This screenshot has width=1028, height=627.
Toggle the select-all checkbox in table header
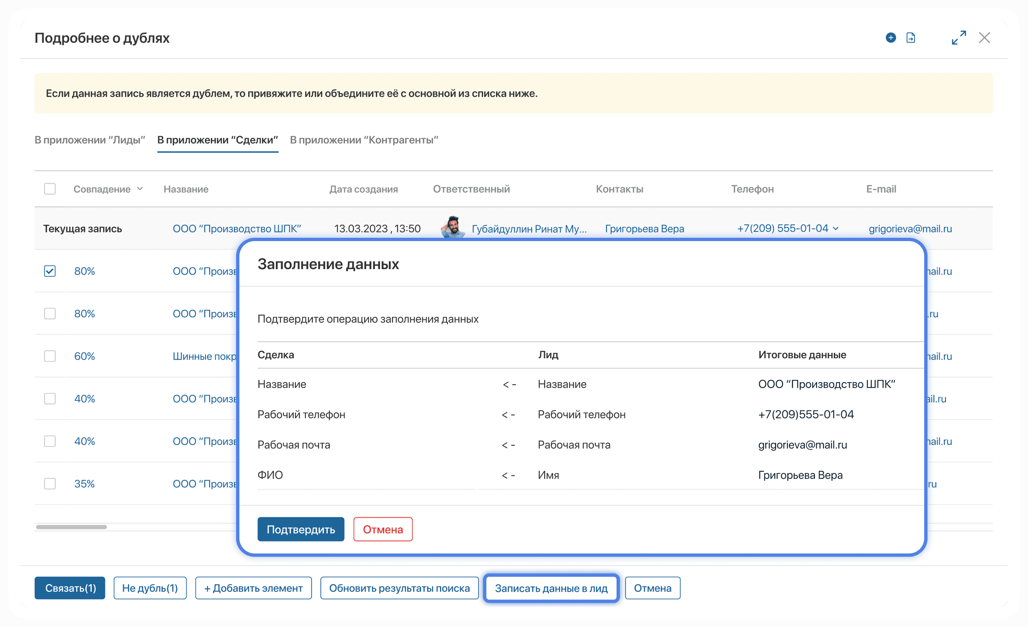pyautogui.click(x=50, y=189)
